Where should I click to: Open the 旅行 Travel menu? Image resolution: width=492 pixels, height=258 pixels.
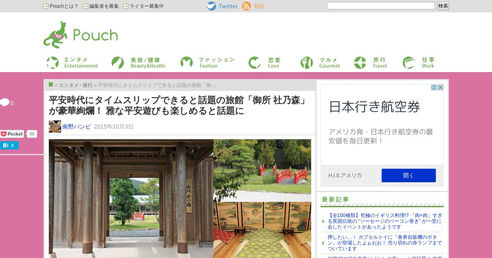(x=370, y=63)
